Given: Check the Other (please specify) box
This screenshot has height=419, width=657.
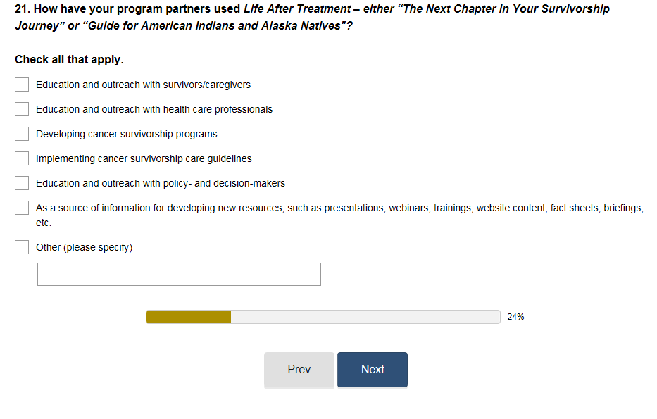Looking at the screenshot, I should click(22, 247).
